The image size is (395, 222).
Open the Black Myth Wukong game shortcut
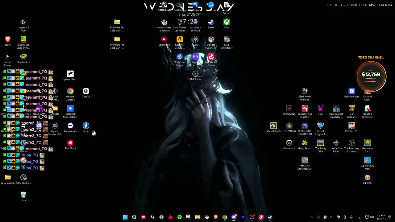pyautogui.click(x=305, y=91)
